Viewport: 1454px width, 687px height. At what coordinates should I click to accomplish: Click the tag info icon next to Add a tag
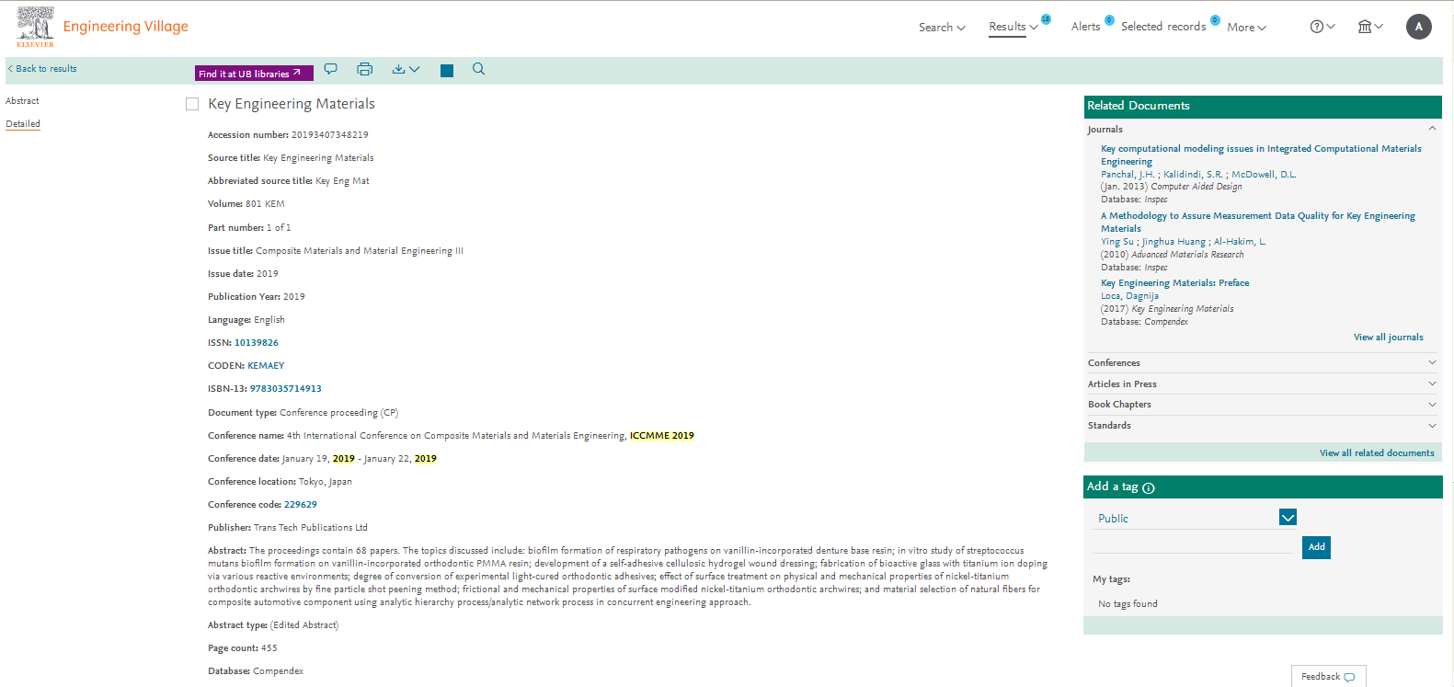click(x=1149, y=488)
